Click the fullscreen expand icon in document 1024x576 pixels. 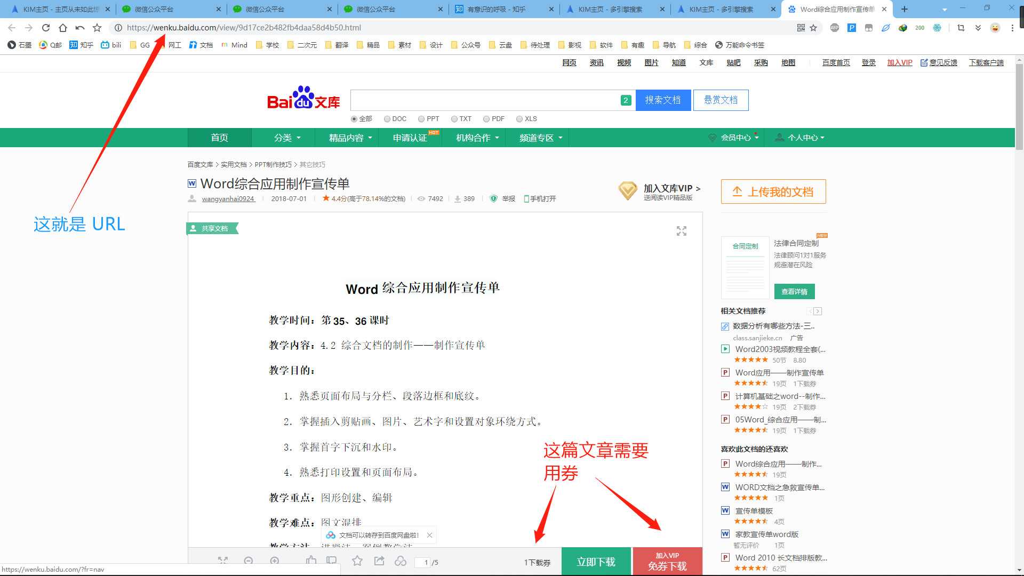(682, 231)
